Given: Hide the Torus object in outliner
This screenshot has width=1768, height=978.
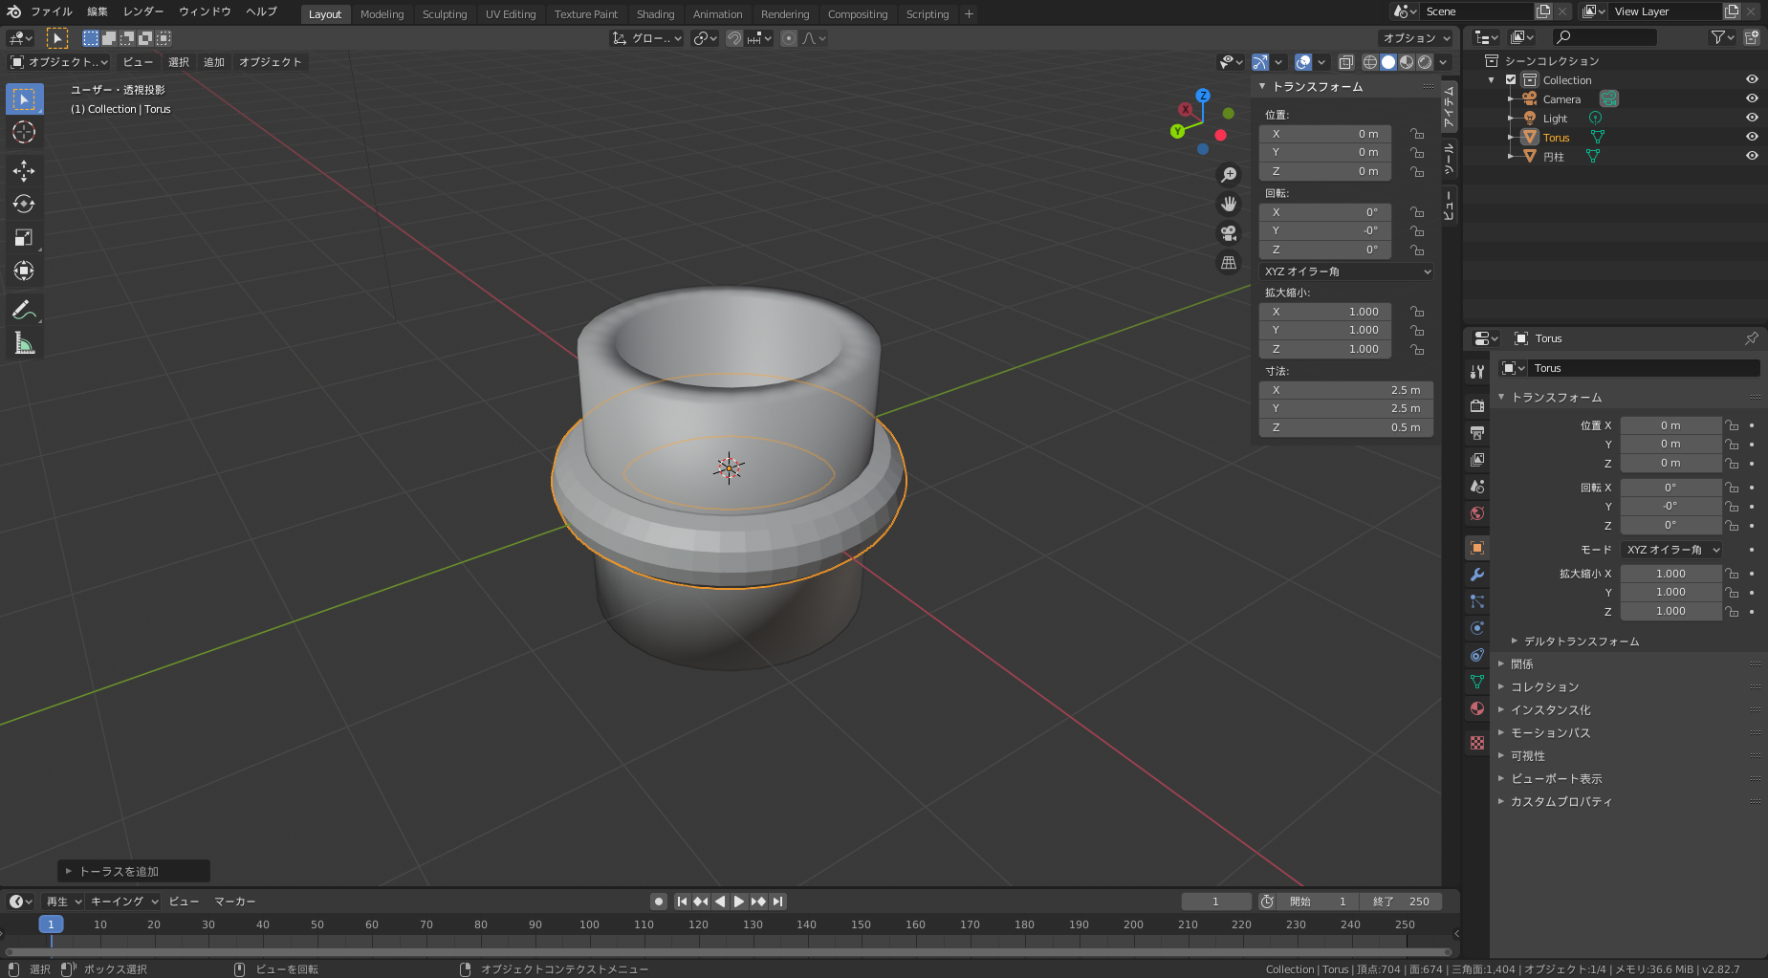Looking at the screenshot, I should (x=1752, y=137).
